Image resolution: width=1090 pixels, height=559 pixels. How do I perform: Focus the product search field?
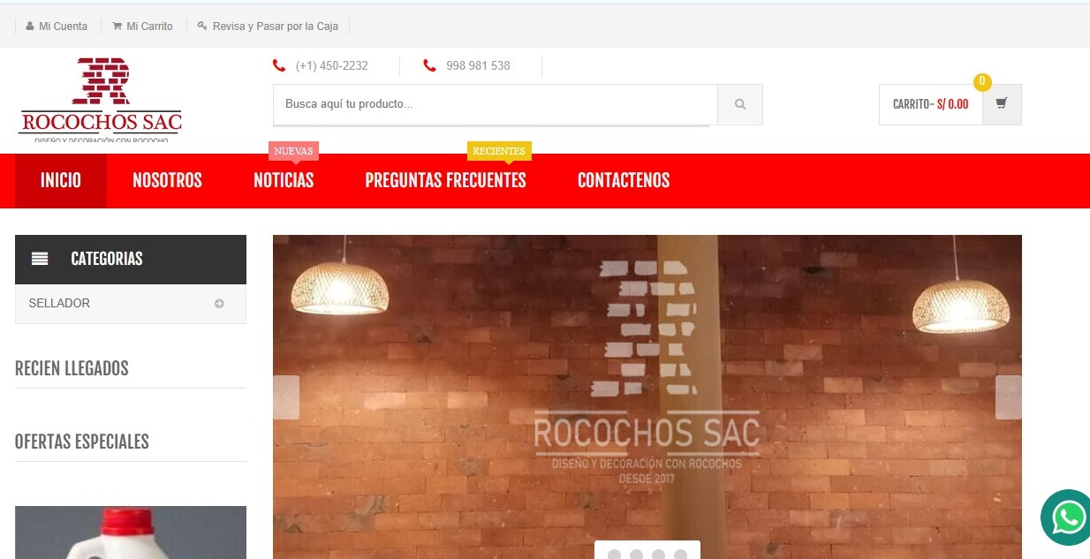point(495,104)
